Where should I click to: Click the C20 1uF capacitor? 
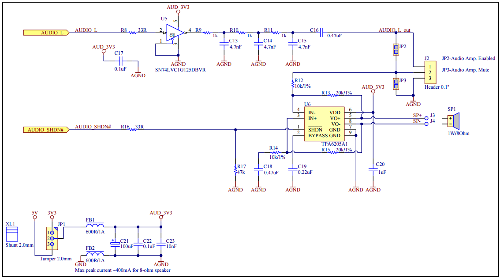point(373,169)
